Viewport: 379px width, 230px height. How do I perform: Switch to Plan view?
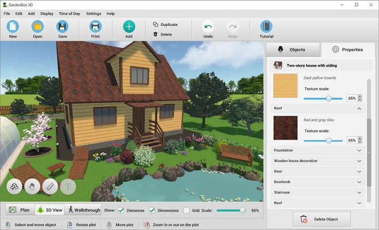coord(20,210)
